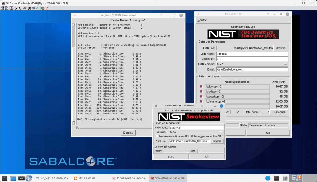Click the FDS File path field

[245, 48]
